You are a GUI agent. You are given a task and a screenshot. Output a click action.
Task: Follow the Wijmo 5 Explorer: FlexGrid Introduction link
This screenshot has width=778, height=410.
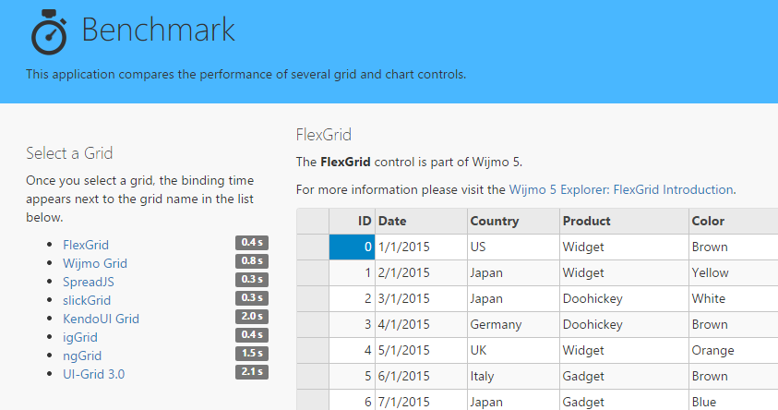pyautogui.click(x=621, y=189)
